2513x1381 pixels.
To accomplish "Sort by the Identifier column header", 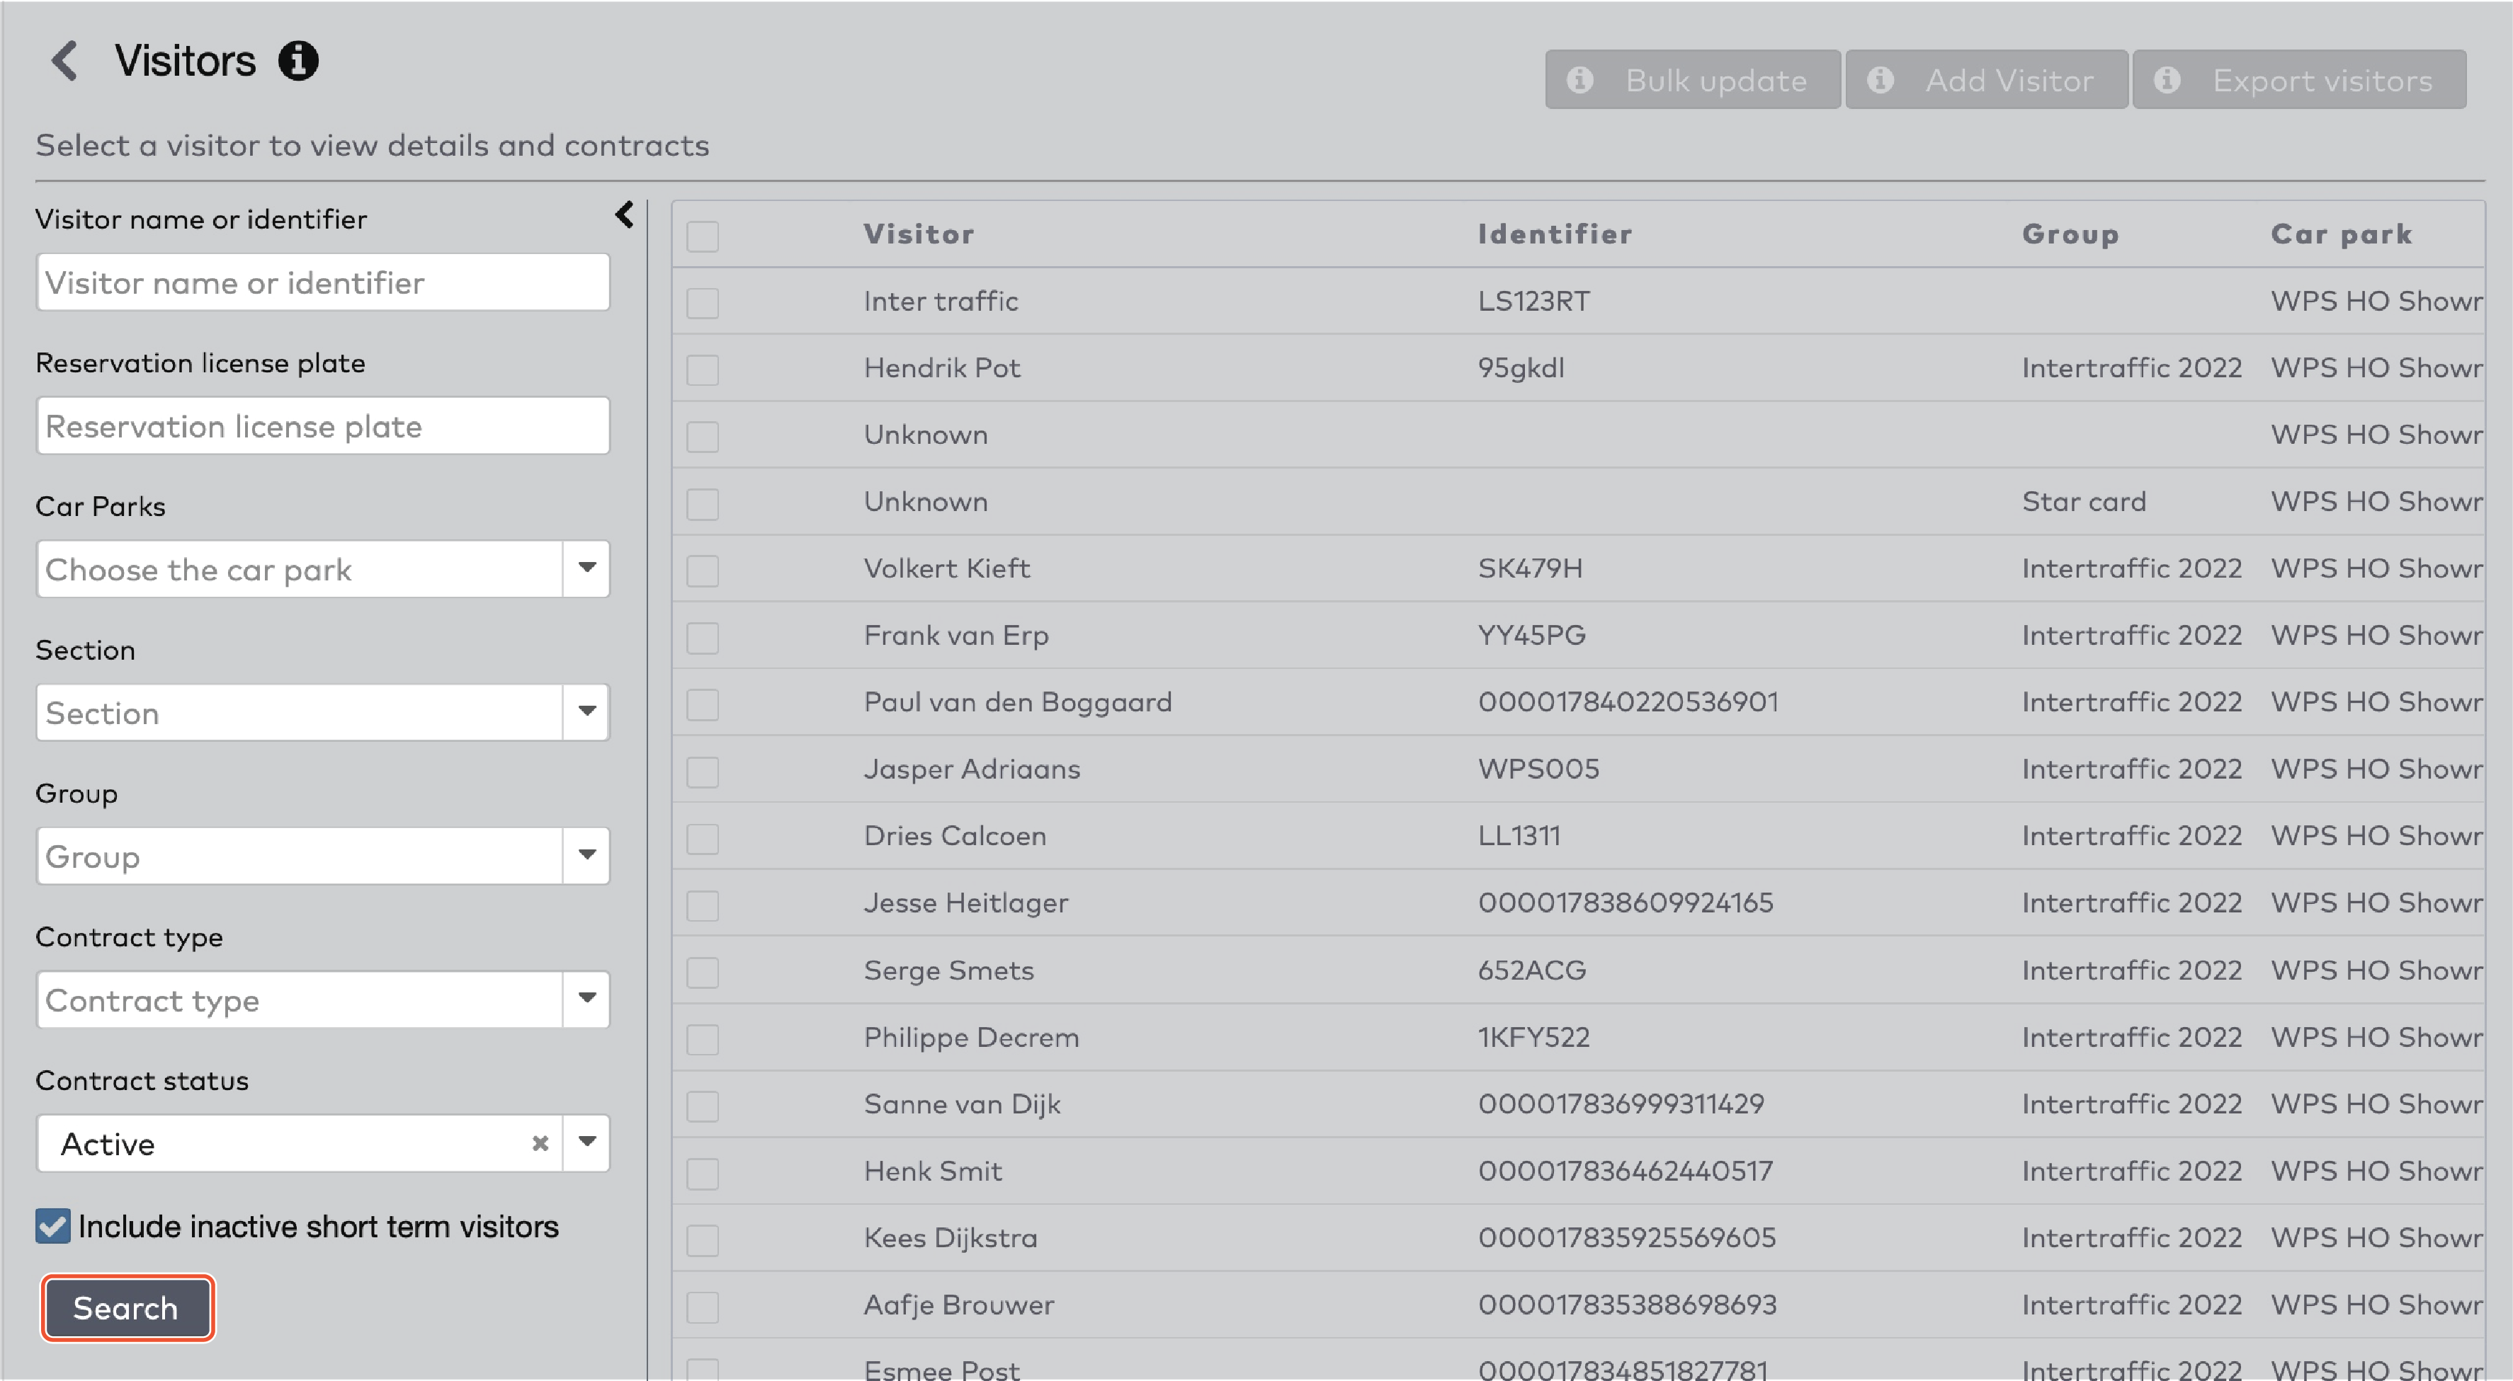I will coord(1553,233).
